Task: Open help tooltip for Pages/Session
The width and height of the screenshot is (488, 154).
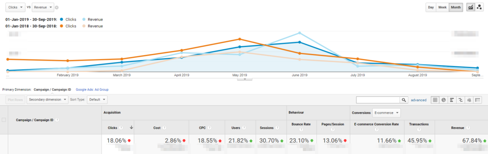Action: coord(333,130)
